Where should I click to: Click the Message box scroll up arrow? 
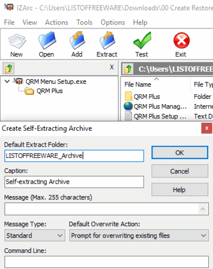pyautogui.click(x=203, y=209)
